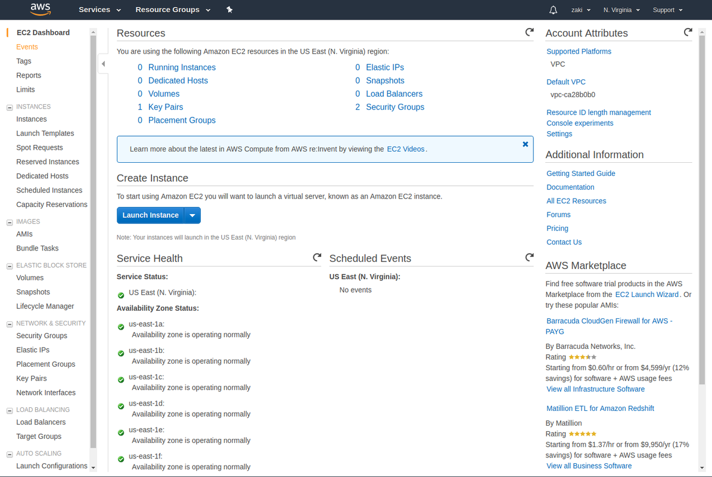Open Console experiments link
This screenshot has width=712, height=477.
coord(579,123)
